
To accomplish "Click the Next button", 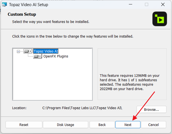I will pos(128,125).
